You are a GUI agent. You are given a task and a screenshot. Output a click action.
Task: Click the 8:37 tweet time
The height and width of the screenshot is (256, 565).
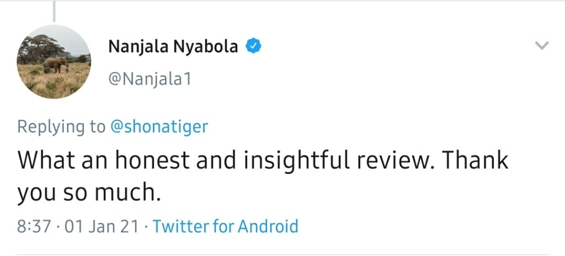(x=34, y=226)
